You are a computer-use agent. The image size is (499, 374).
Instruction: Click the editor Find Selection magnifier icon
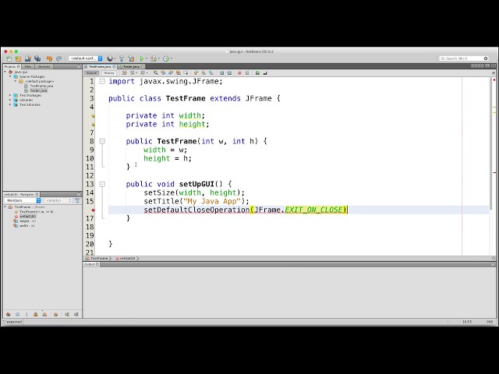coord(156,73)
